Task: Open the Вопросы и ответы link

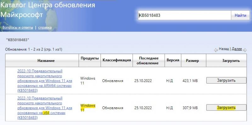Action: click(18, 27)
